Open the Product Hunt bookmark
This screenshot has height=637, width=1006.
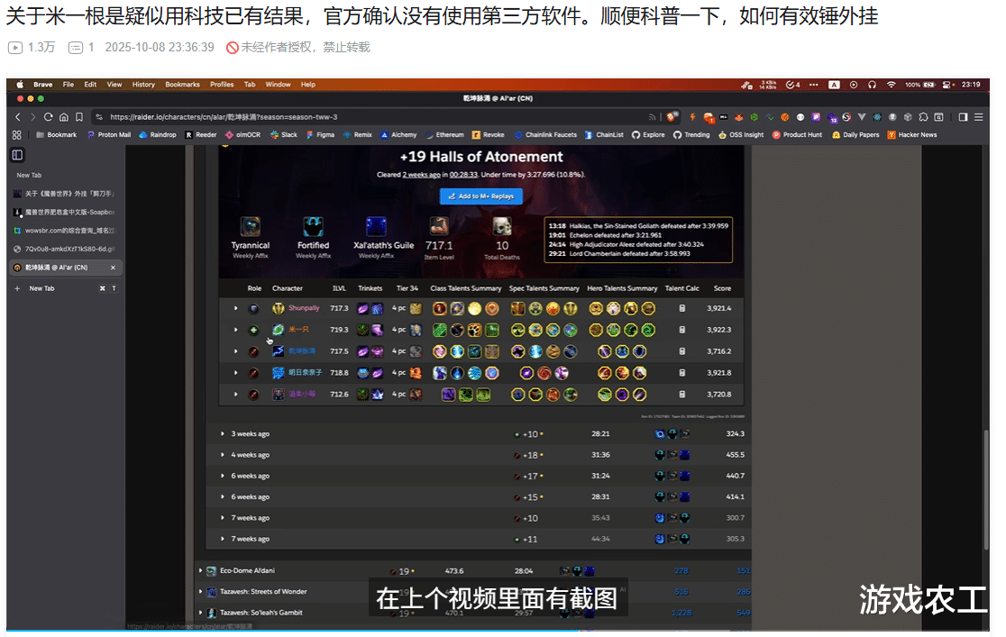[x=797, y=135]
